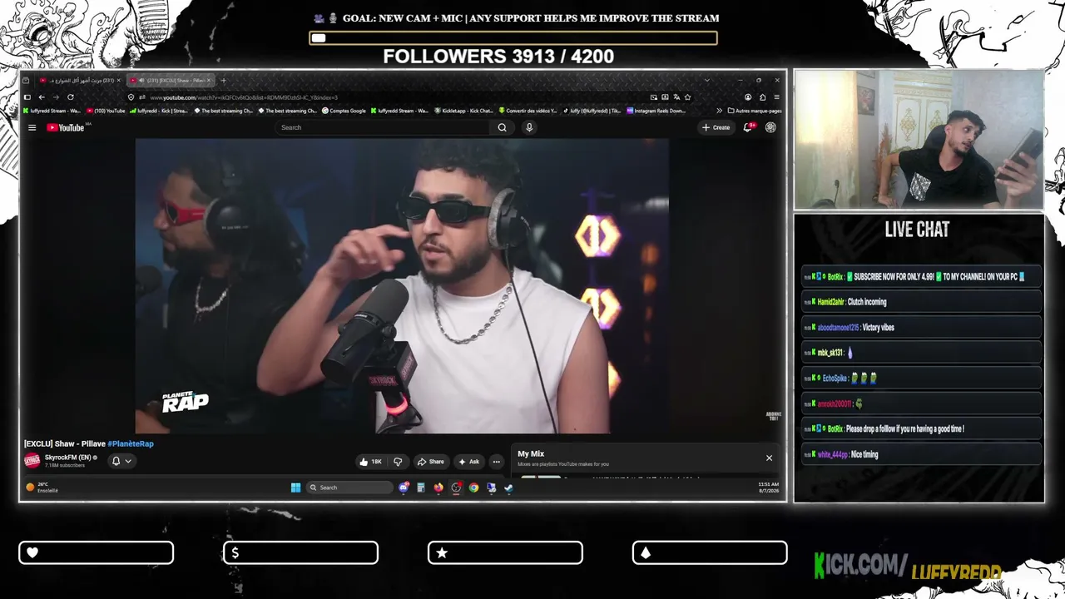Screen dimensions: 1065x599
Task: Open the Comptes Google bookmark
Action: 344,111
